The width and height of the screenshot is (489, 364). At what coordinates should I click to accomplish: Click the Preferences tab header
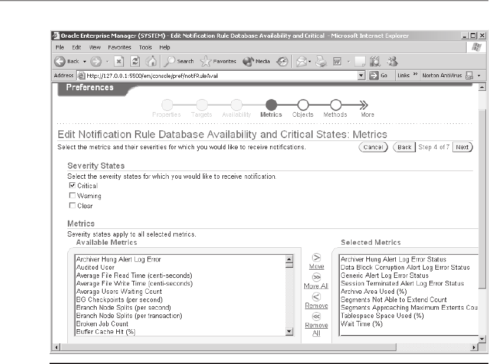point(90,88)
